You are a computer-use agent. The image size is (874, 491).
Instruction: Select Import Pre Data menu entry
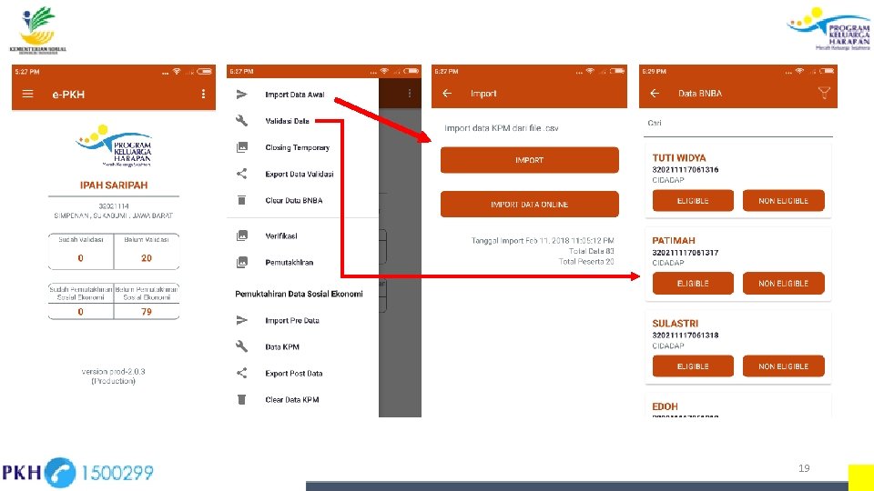click(292, 321)
